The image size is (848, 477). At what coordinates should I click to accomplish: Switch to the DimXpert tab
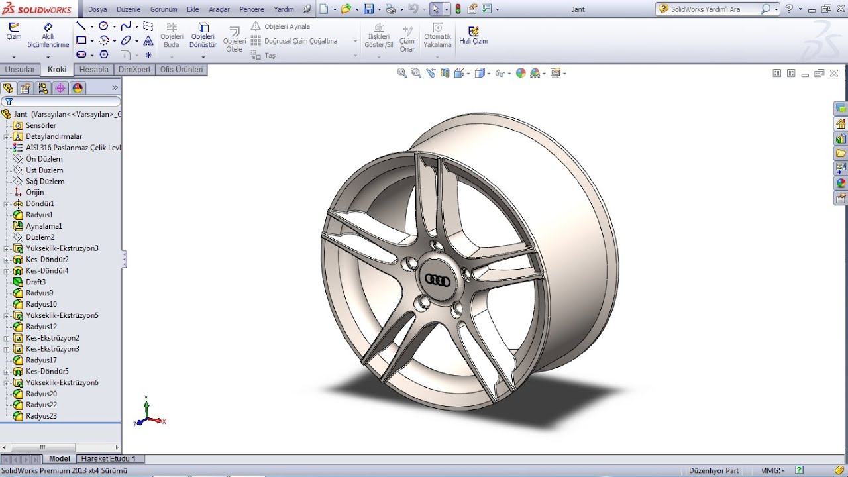coord(134,69)
